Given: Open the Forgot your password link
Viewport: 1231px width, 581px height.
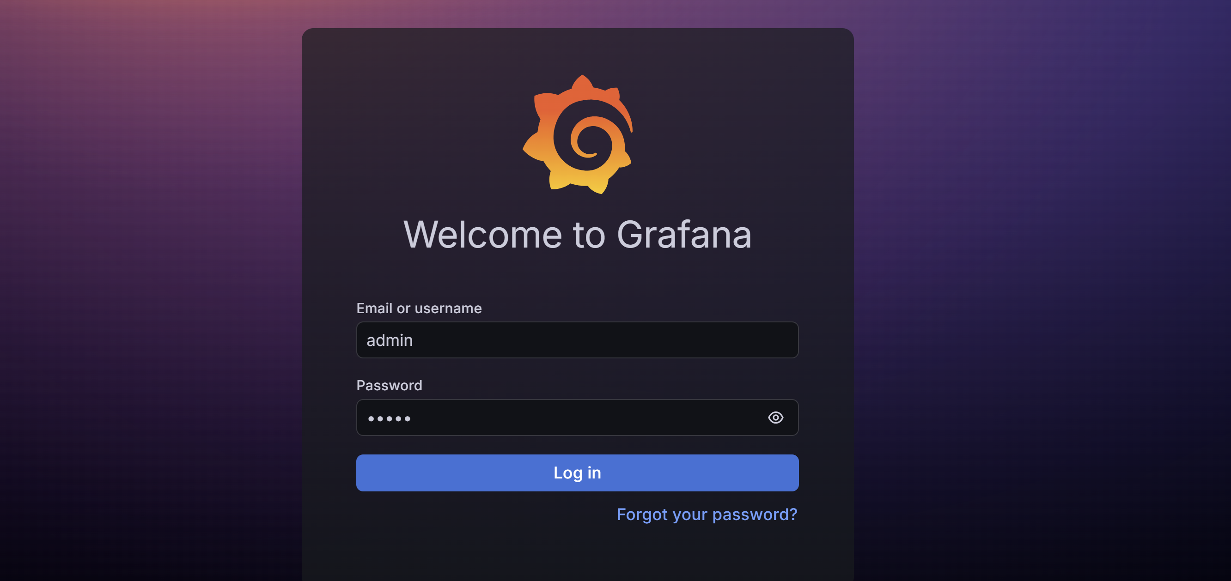Looking at the screenshot, I should coord(707,514).
